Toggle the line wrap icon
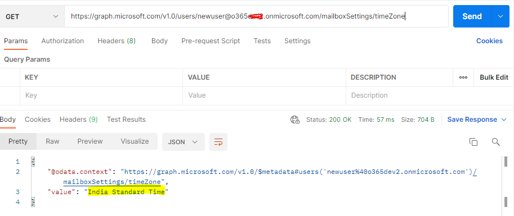This screenshot has height=216, width=514. [x=218, y=142]
